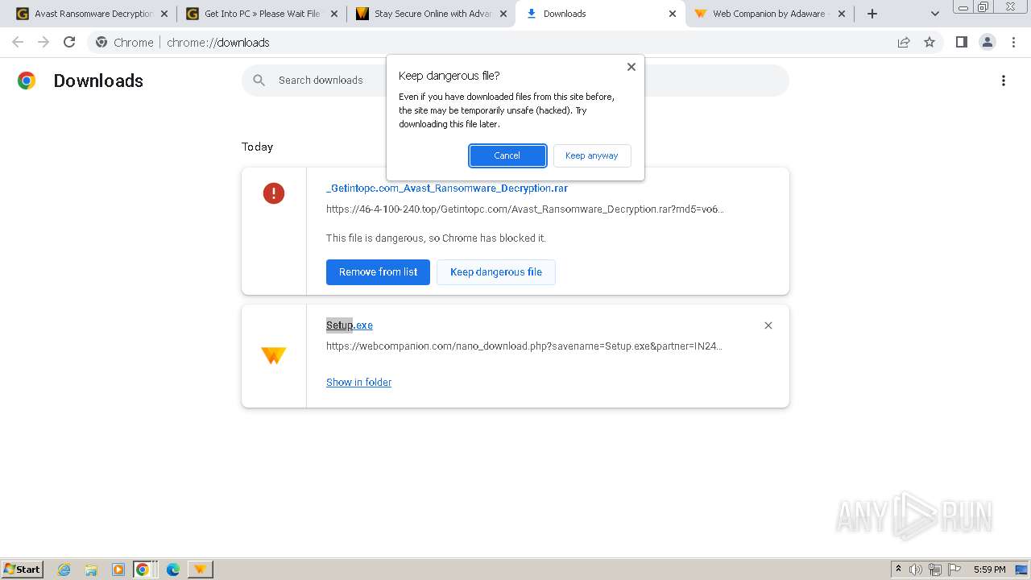Open Microsoft Edge from taskbar
Viewport: 1031px width, 580px height.
pos(172,570)
